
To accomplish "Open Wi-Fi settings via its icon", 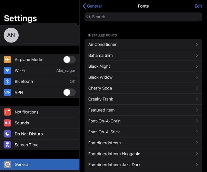I will click(7, 70).
